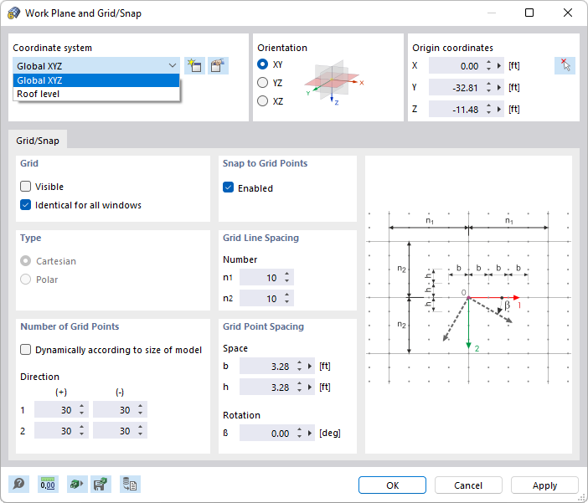The width and height of the screenshot is (588, 503).
Task: Enable the grid Visible checkbox
Action: [x=26, y=187]
